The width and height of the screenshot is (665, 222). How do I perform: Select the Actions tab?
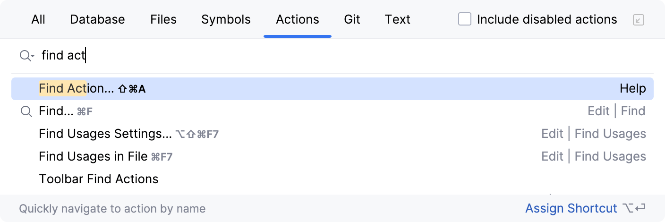(298, 19)
